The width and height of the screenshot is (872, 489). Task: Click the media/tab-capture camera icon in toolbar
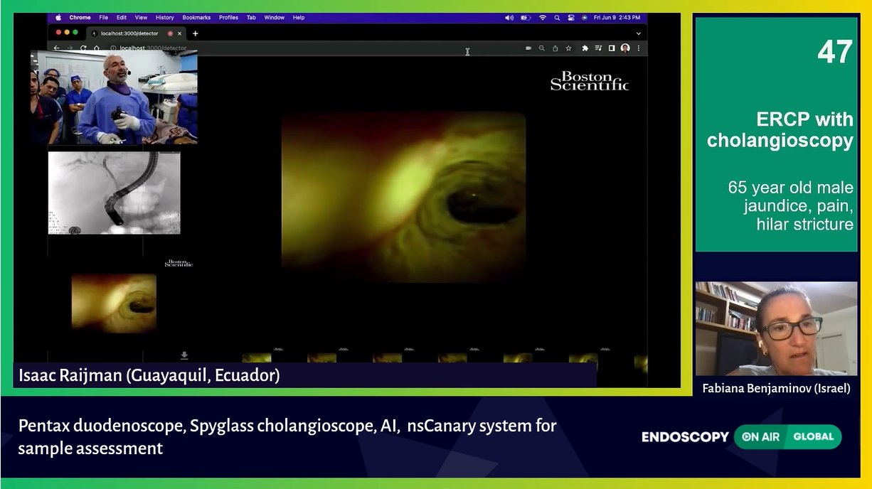tap(528, 48)
